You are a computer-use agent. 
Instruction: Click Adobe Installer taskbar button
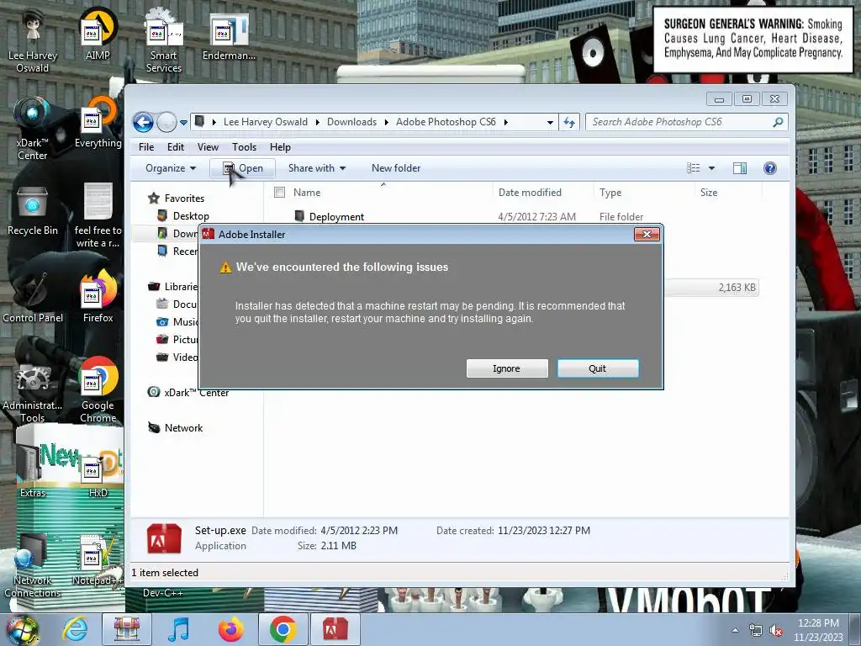335,629
